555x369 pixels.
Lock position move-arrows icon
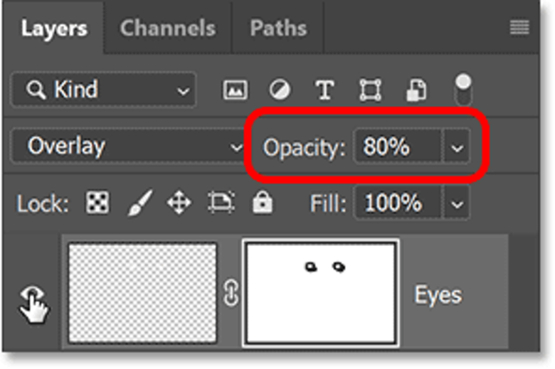pos(179,203)
